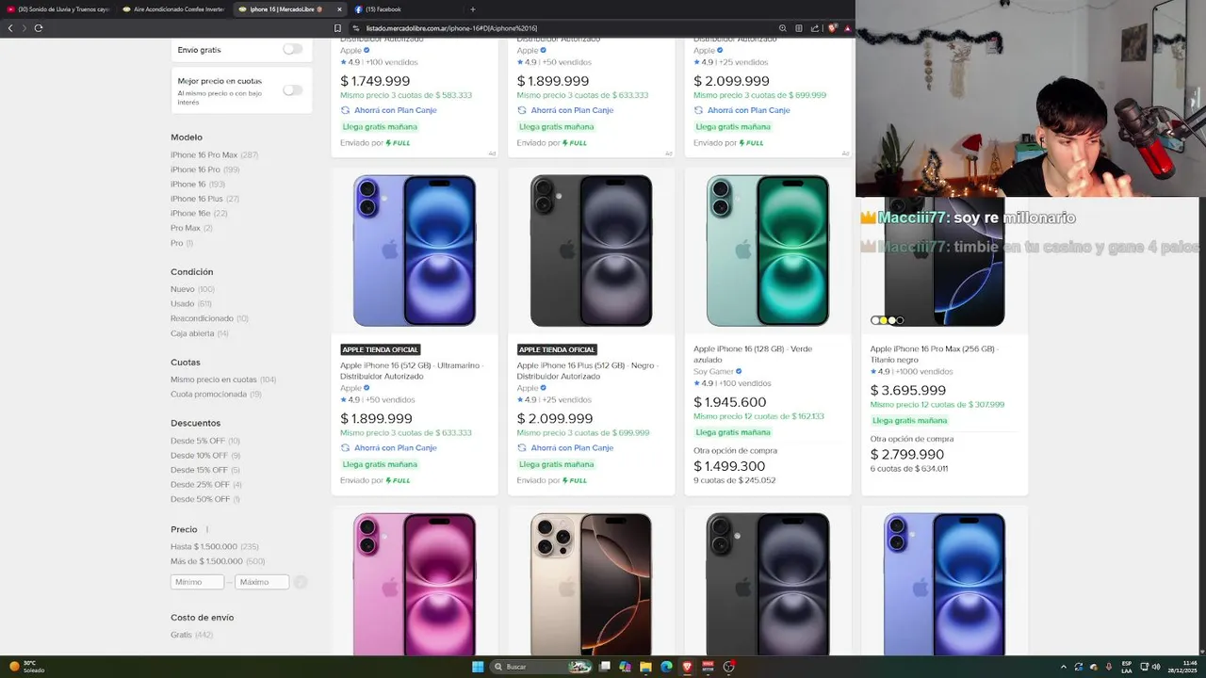The height and width of the screenshot is (678, 1206).
Task: Toggle the Envío gratis switch
Action: pos(293,49)
